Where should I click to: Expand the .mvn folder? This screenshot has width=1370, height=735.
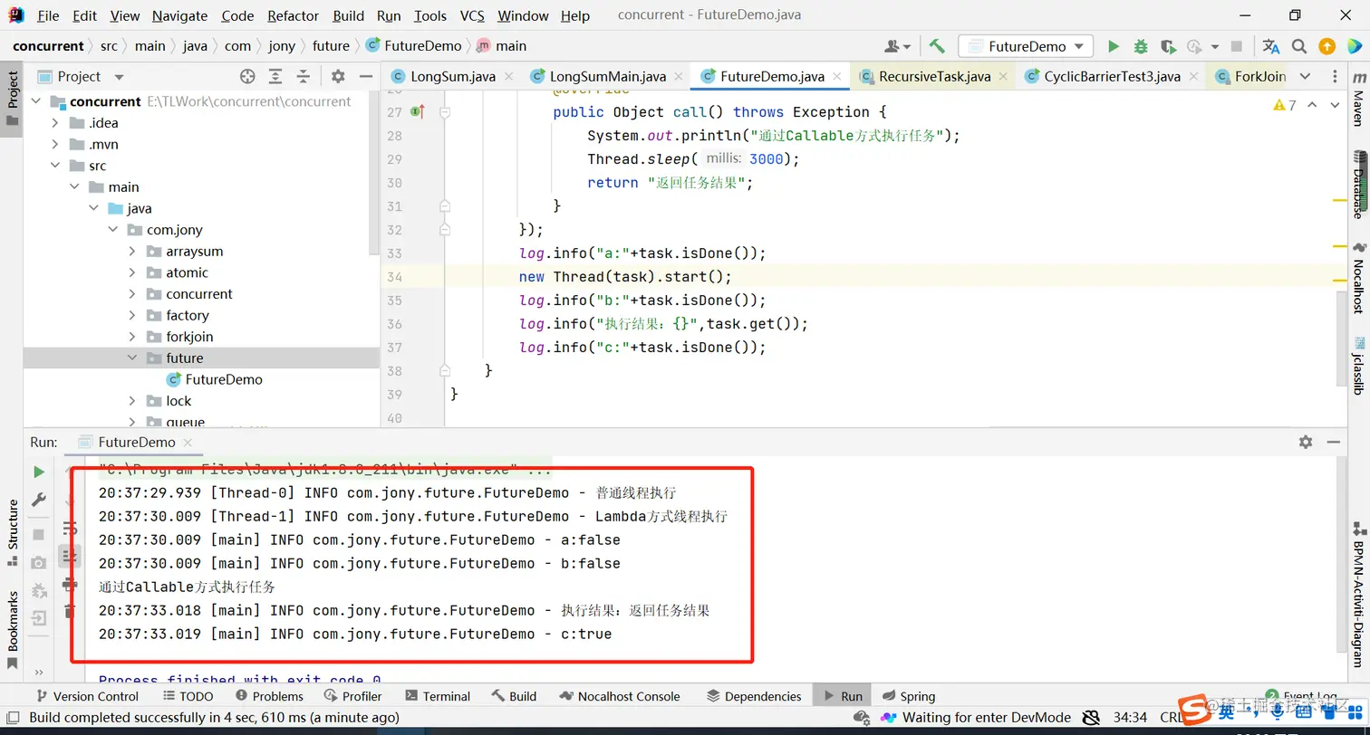pyautogui.click(x=54, y=145)
